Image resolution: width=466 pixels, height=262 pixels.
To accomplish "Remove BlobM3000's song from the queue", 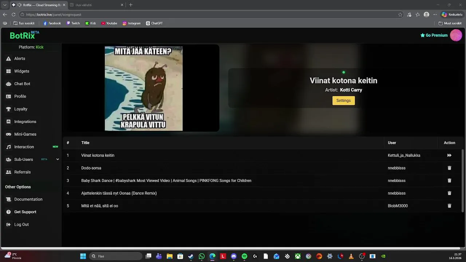I will [449, 206].
